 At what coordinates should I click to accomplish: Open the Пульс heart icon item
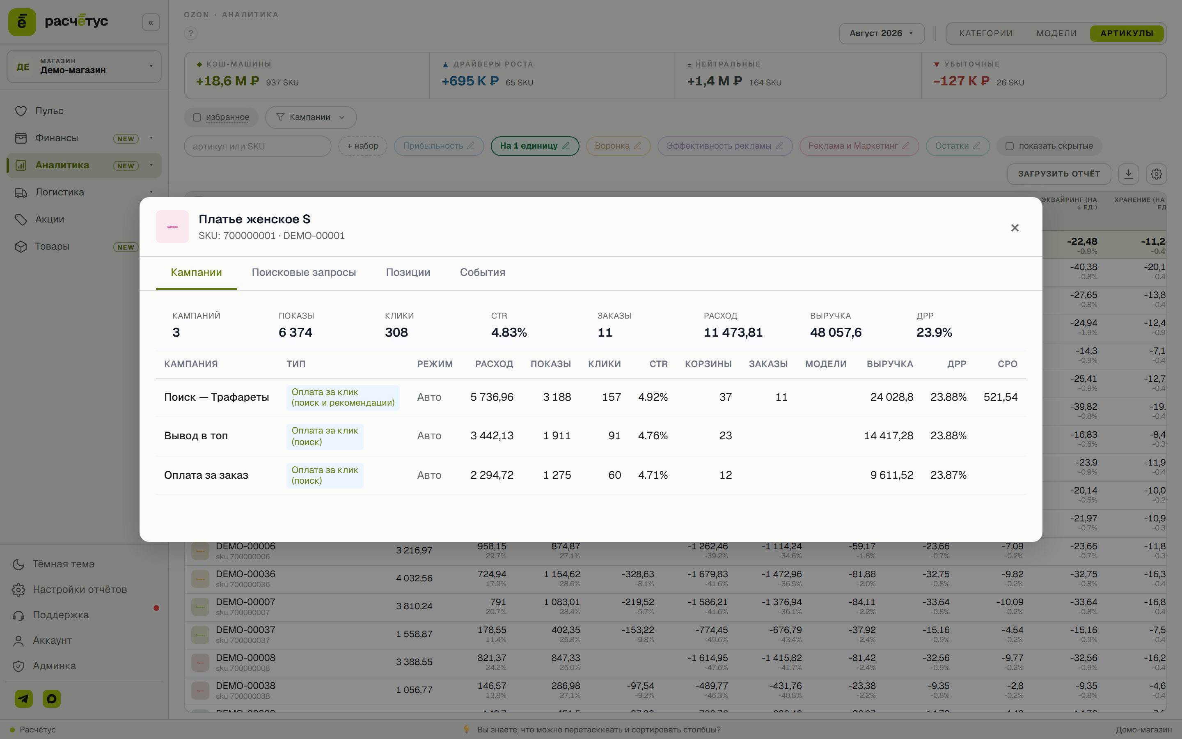(21, 111)
